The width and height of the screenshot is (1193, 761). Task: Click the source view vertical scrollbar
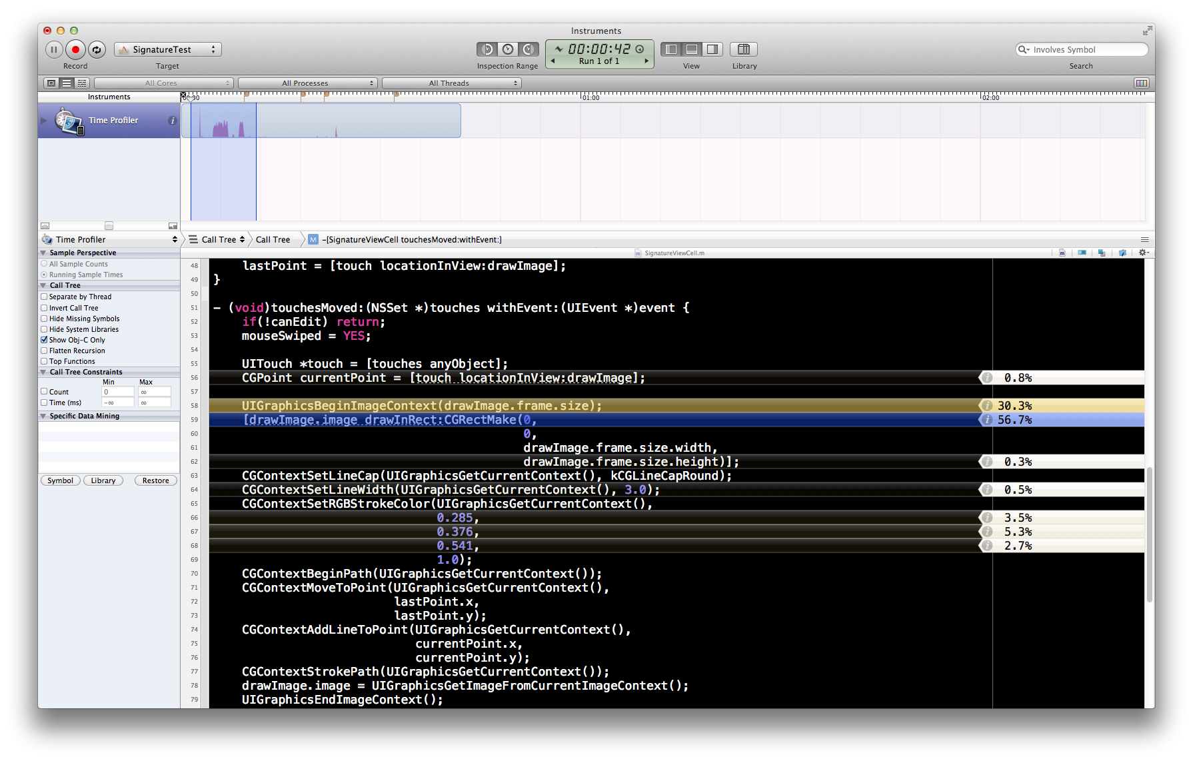[x=1150, y=534]
